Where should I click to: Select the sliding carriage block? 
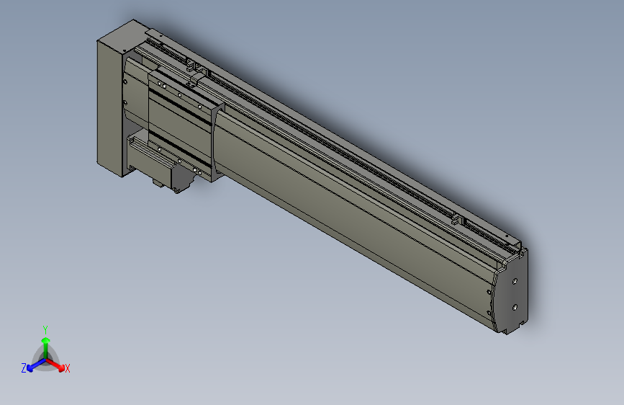pos(181,125)
